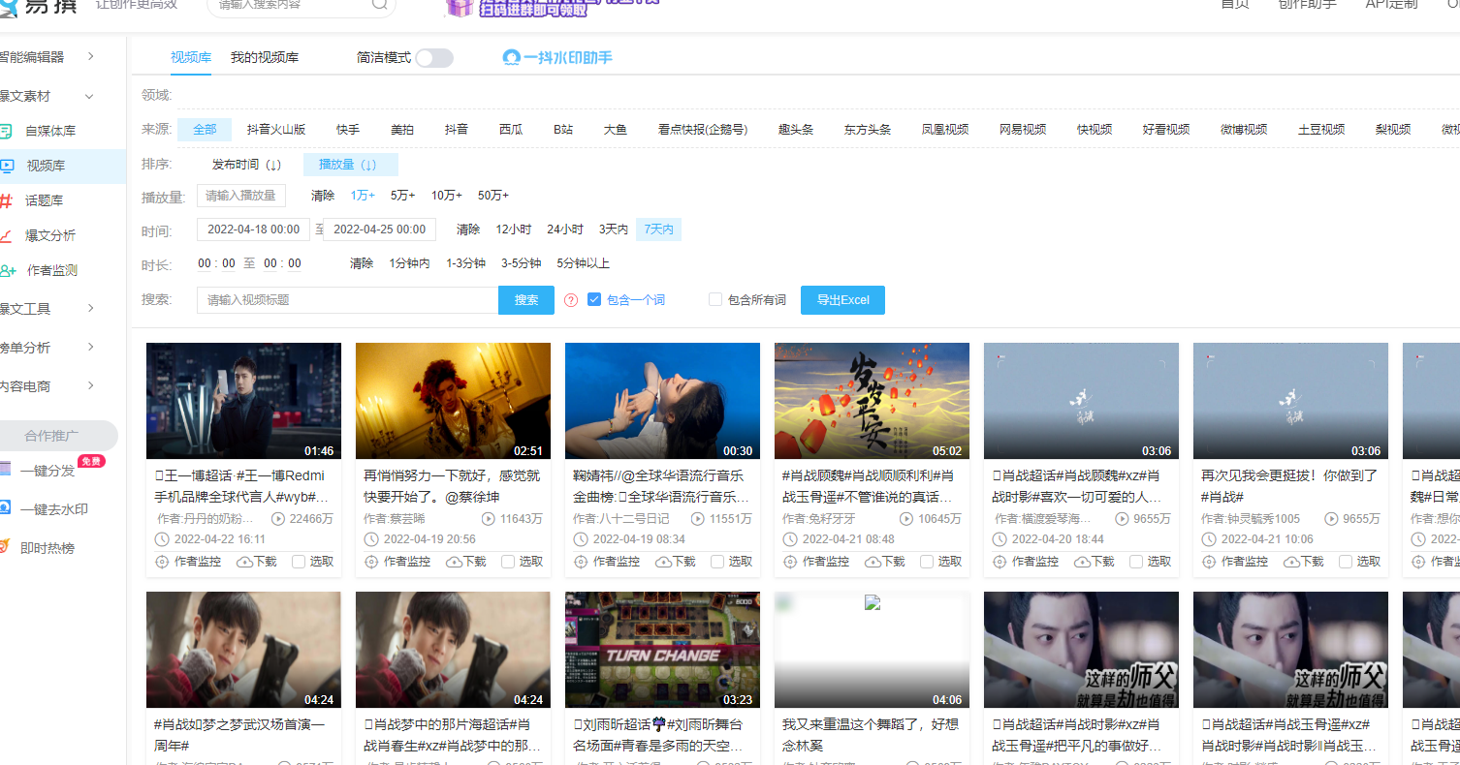Choose the 1-3分钟 duration filter

click(466, 263)
